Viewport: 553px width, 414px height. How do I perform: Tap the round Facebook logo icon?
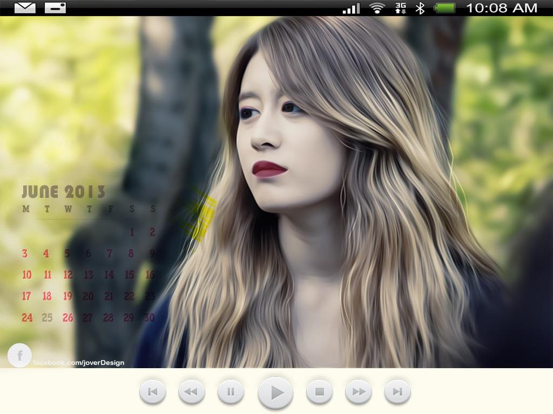20,355
